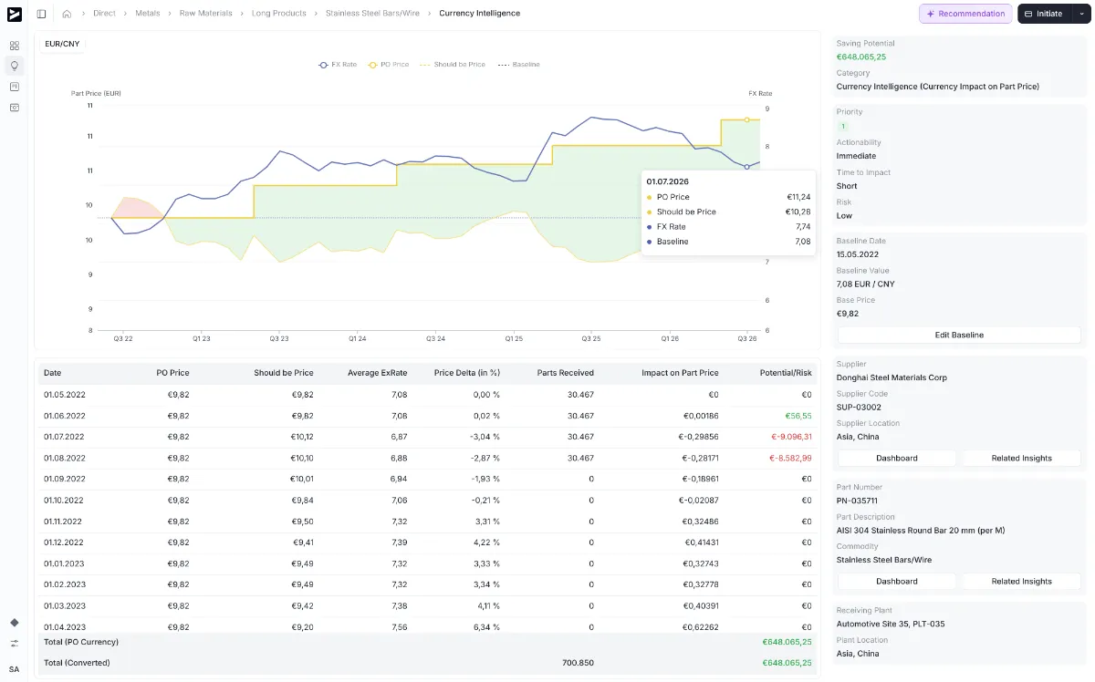Click the Saving Potential €648.065,25 value
The width and height of the screenshot is (1095, 682).
tap(861, 57)
